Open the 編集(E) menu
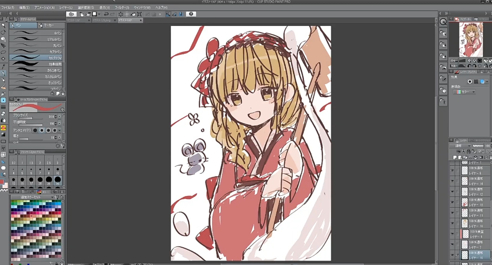 (24, 7)
